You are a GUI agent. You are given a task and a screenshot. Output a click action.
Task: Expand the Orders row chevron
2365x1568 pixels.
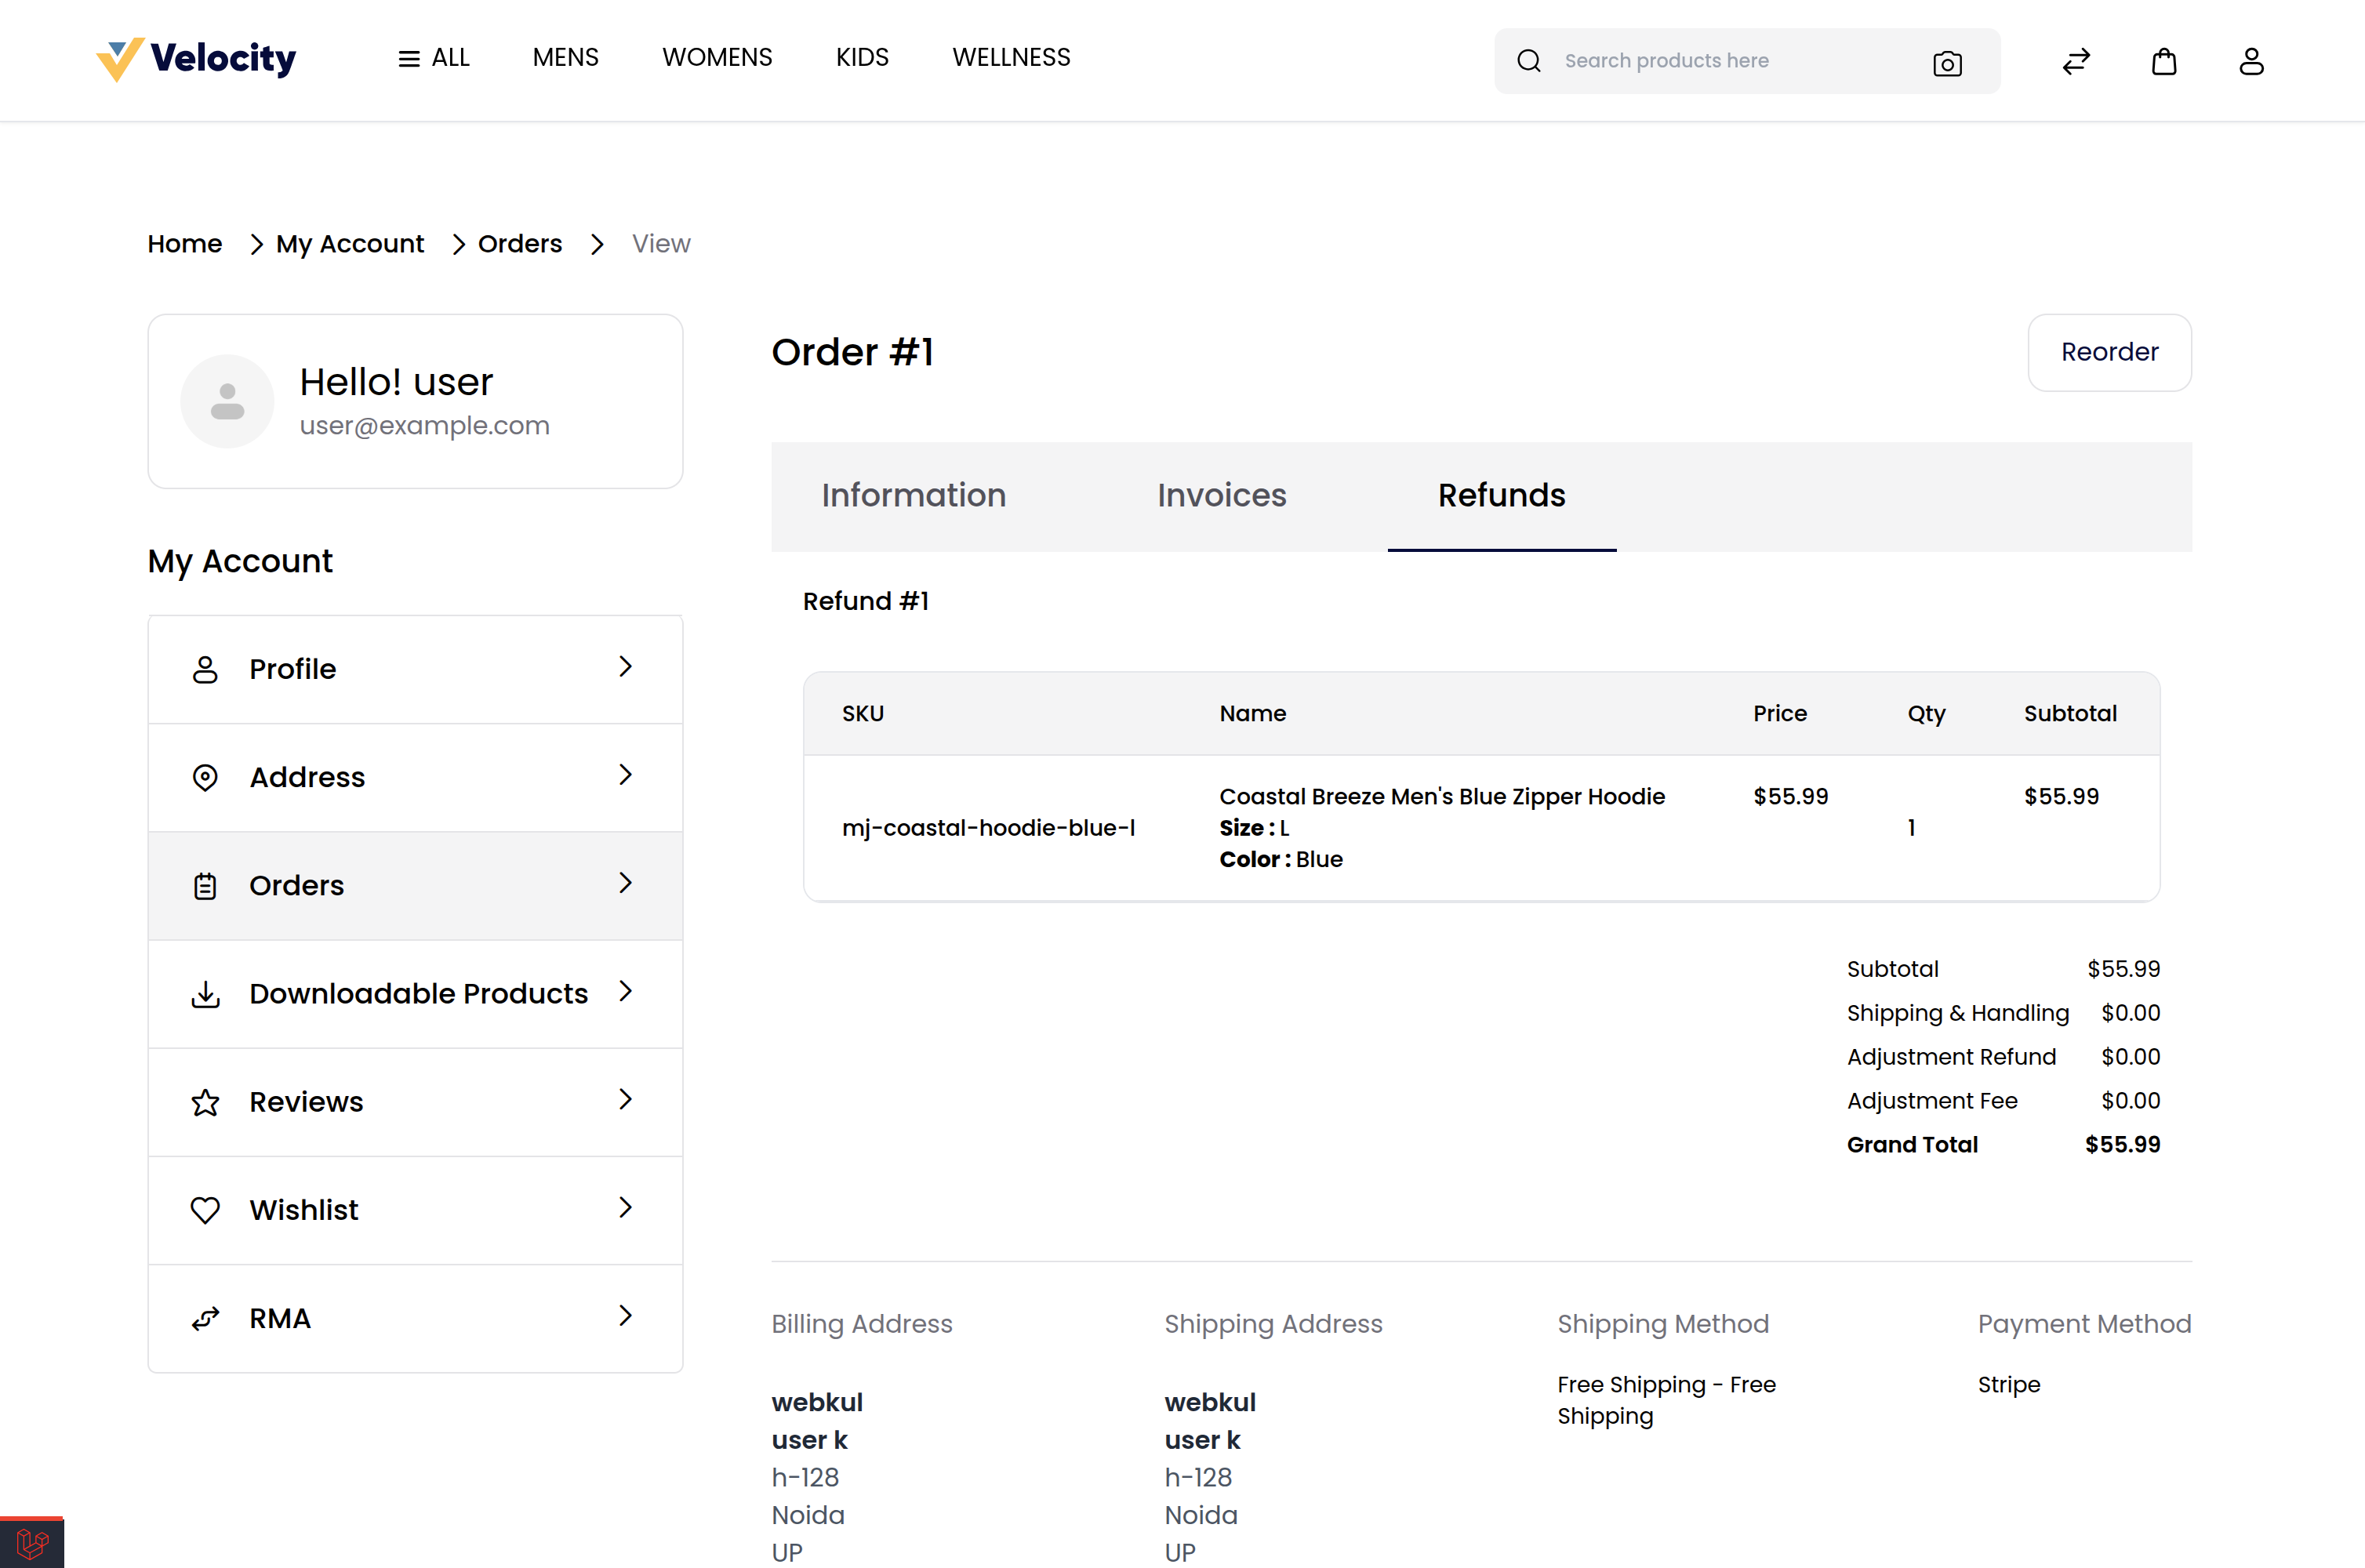point(626,883)
